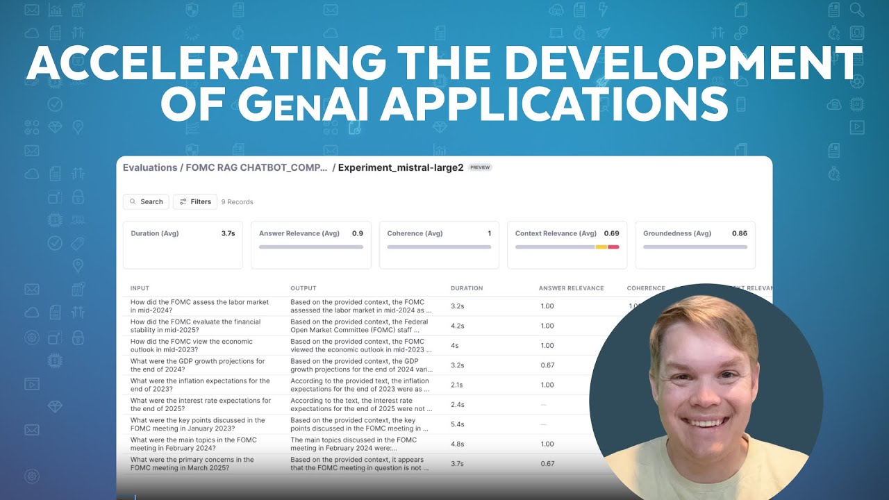
Task: Click the 4.8s duration value
Action: [458, 444]
